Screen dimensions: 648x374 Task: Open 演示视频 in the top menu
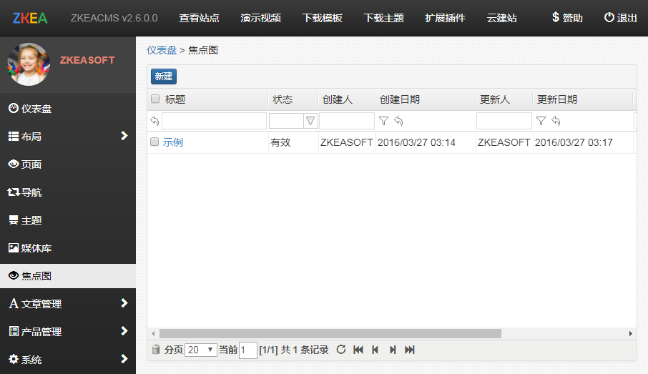pos(260,18)
